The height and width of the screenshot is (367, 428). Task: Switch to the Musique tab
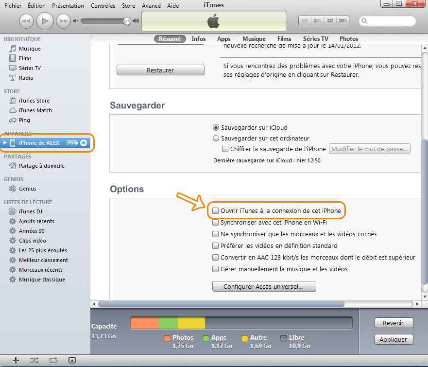coord(254,39)
